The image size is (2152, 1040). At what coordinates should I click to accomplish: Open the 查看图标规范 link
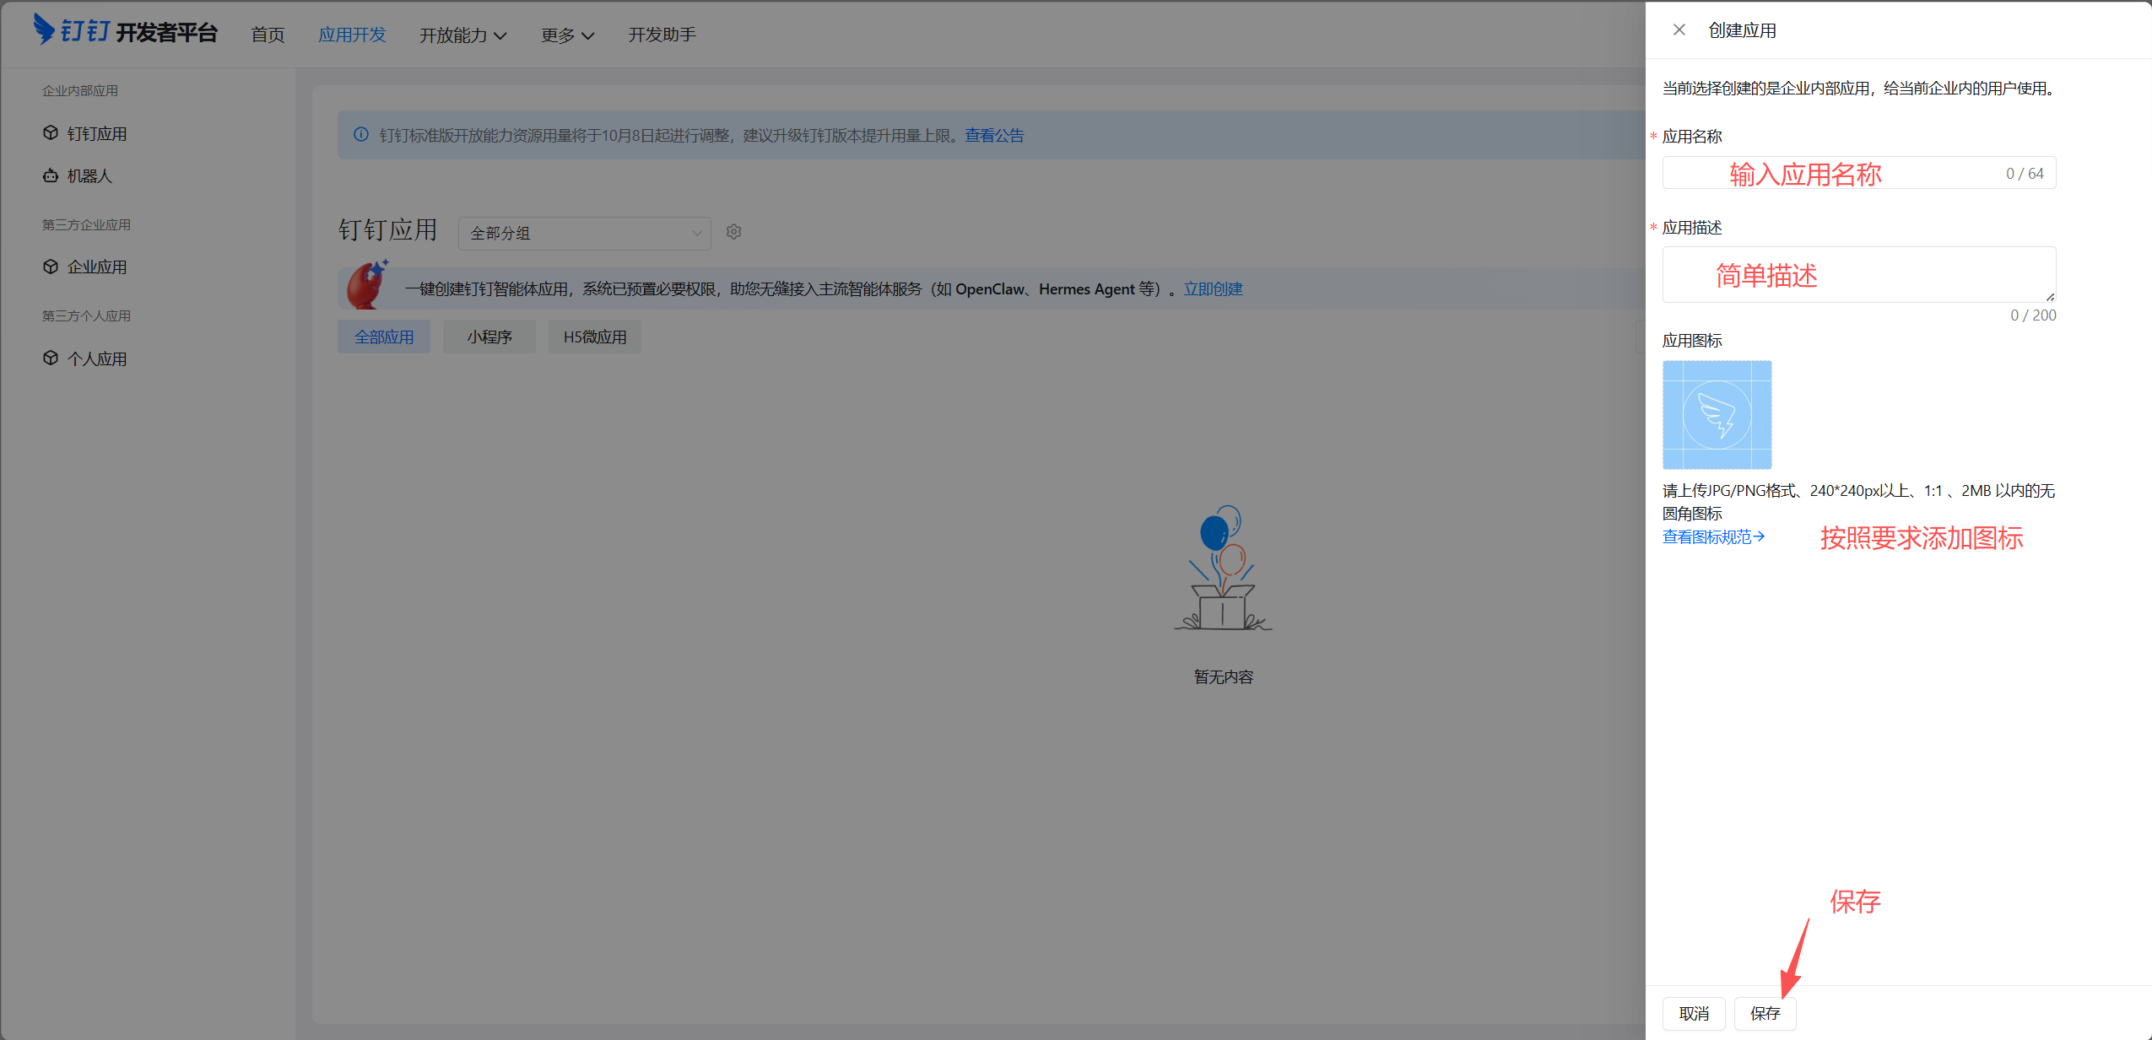pyautogui.click(x=1713, y=536)
